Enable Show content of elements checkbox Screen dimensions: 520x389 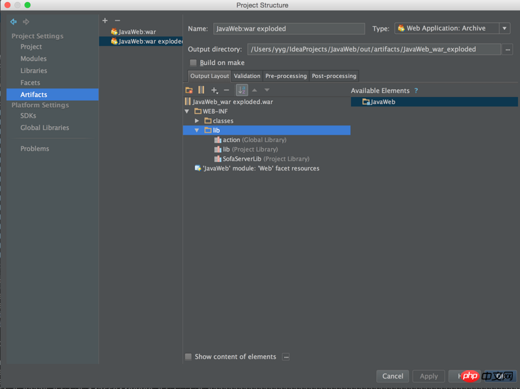pyautogui.click(x=188, y=357)
